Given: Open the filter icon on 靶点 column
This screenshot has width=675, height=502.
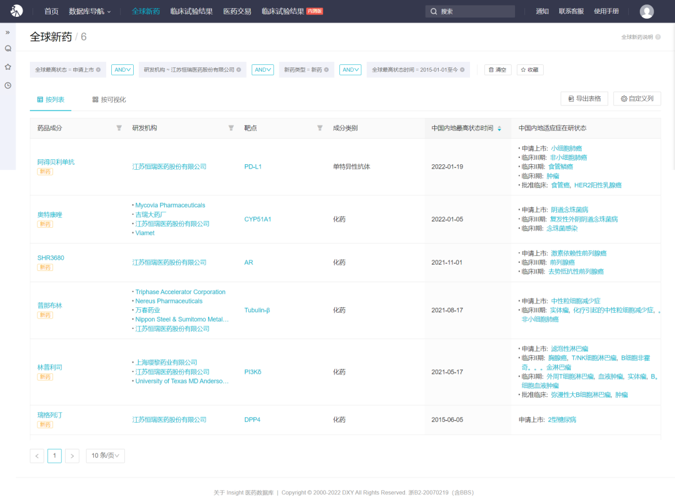Looking at the screenshot, I should 320,128.
